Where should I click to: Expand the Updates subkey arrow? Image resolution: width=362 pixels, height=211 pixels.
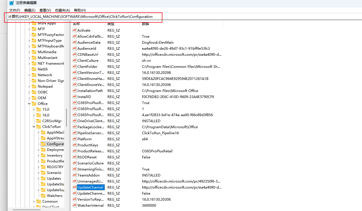click(38, 178)
